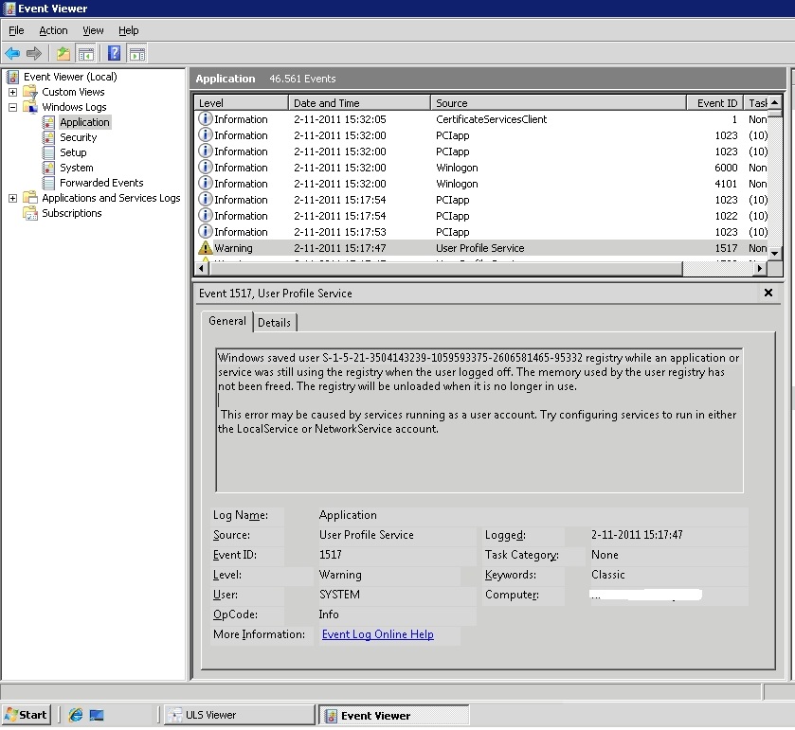The height and width of the screenshot is (730, 795).
Task: Click the Custom Views folder icon
Action: click(30, 92)
